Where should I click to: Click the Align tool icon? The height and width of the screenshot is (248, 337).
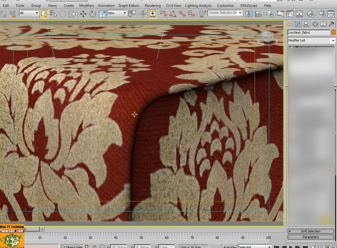pyautogui.click(x=259, y=14)
